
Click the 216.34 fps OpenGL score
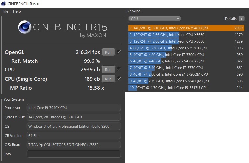(x=88, y=52)
